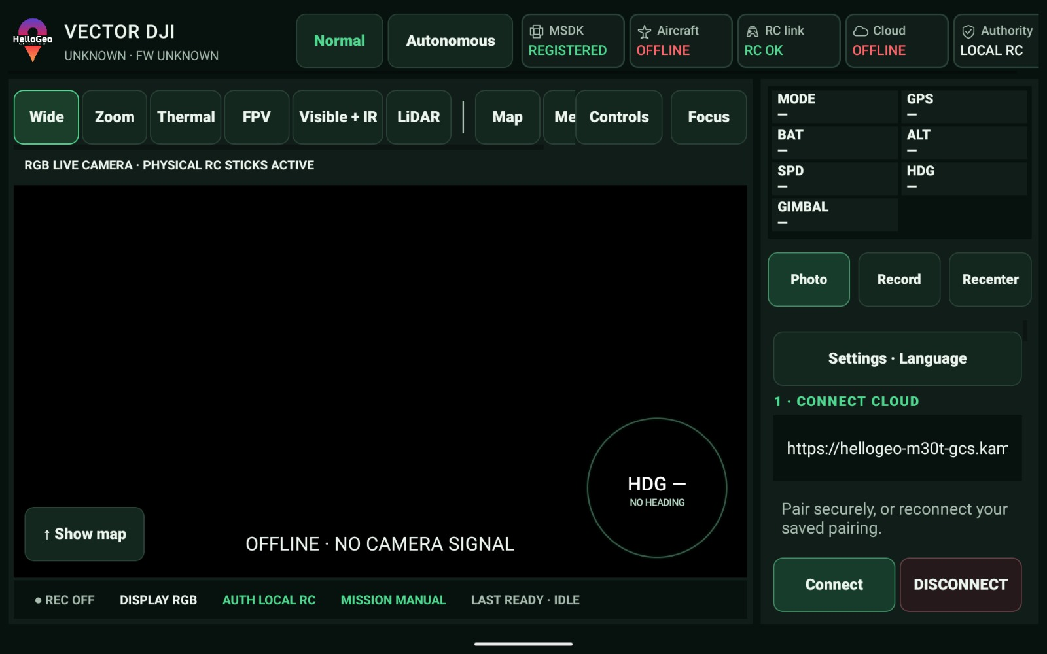Click the cloud URL input field
Viewport: 1047px width, 654px height.
[x=897, y=448]
